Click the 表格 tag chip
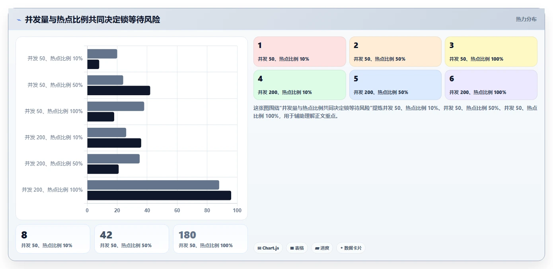 297,248
